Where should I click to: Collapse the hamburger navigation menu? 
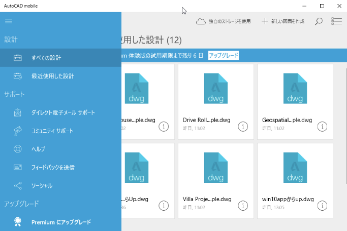coord(9,21)
